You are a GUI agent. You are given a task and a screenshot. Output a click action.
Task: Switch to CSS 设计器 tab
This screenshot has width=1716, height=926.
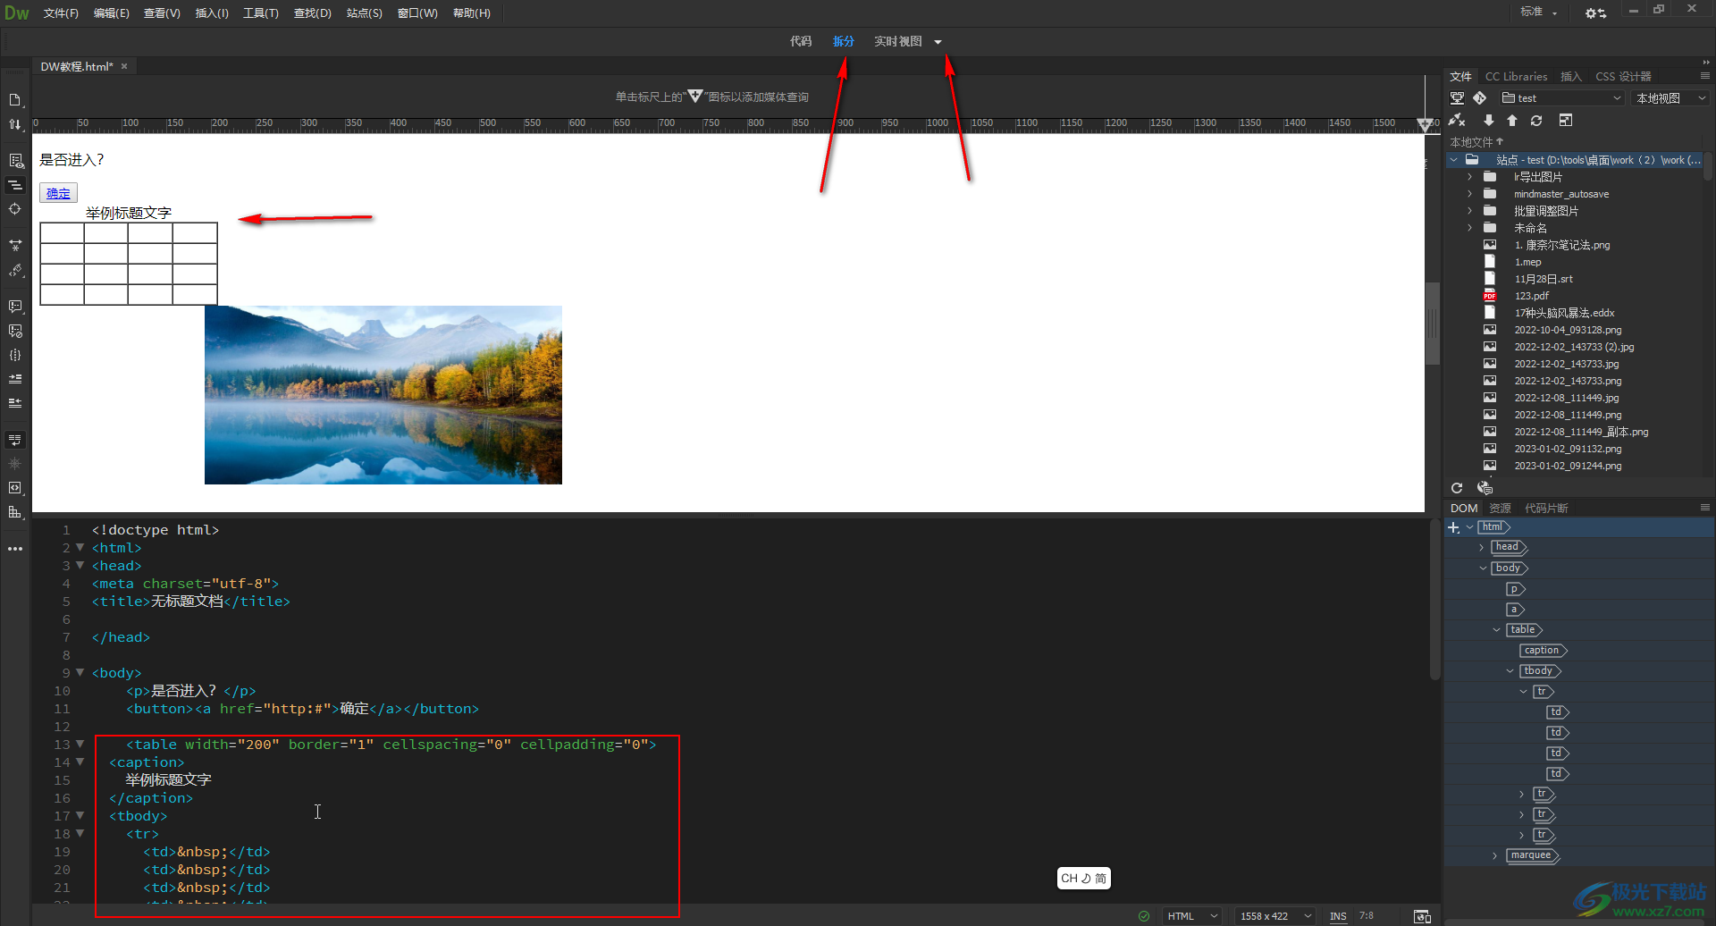coord(1623,77)
